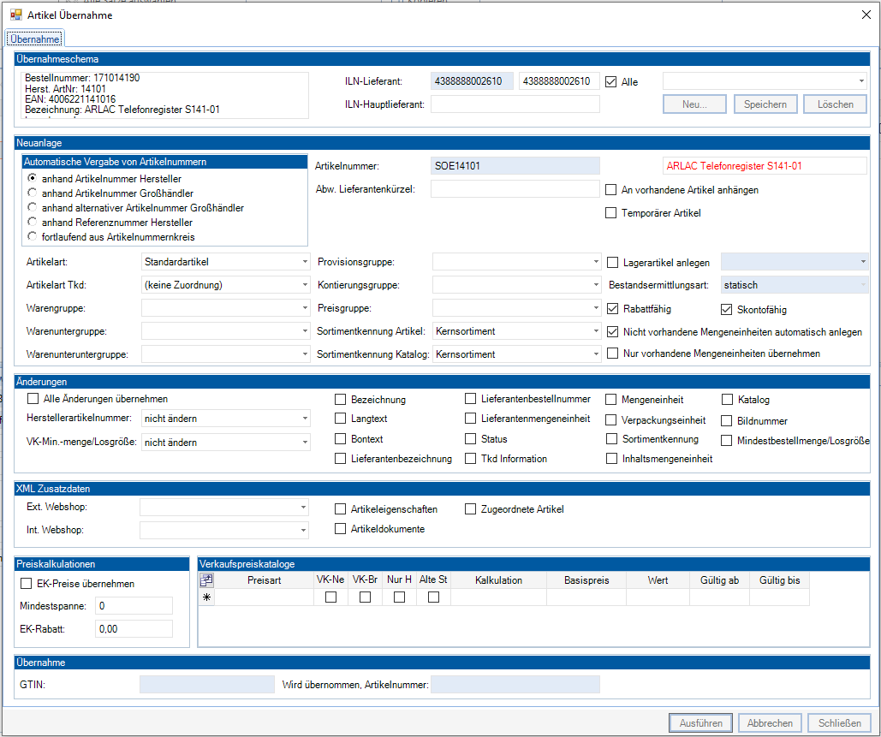This screenshot has width=881, height=737.
Task: Click into the Mindestspanne input field
Action: 134,606
